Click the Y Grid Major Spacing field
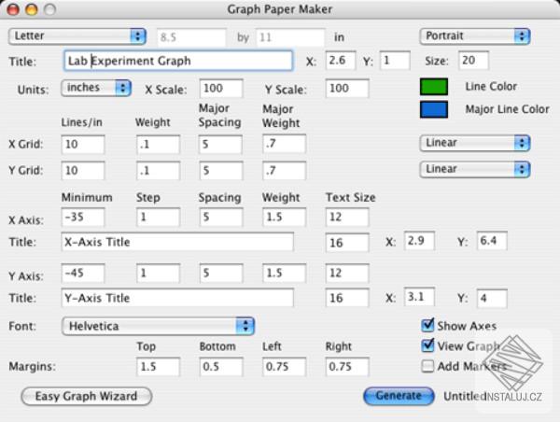The image size is (560, 422). (x=221, y=171)
